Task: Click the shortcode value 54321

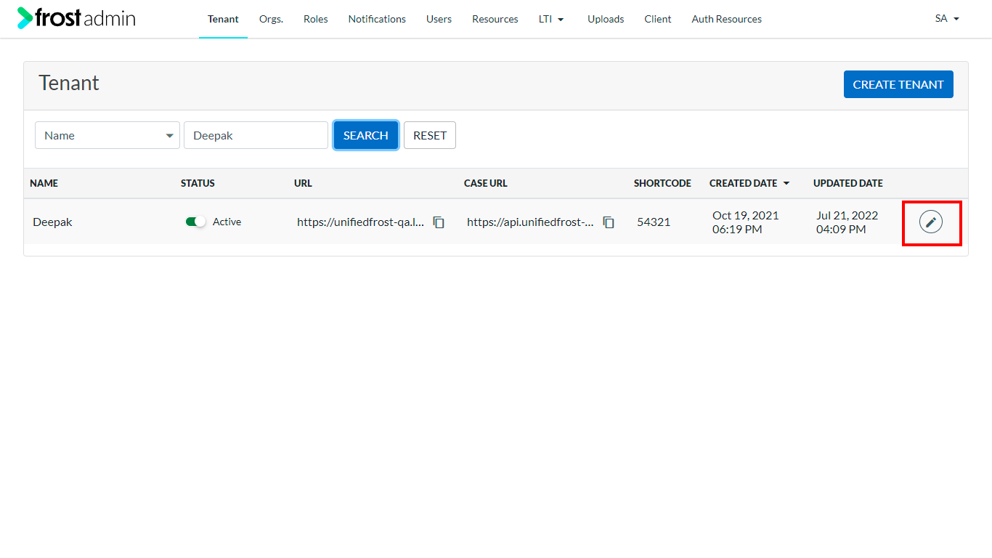Action: (654, 222)
